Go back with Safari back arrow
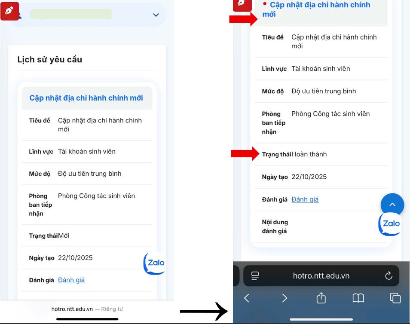 (247, 298)
